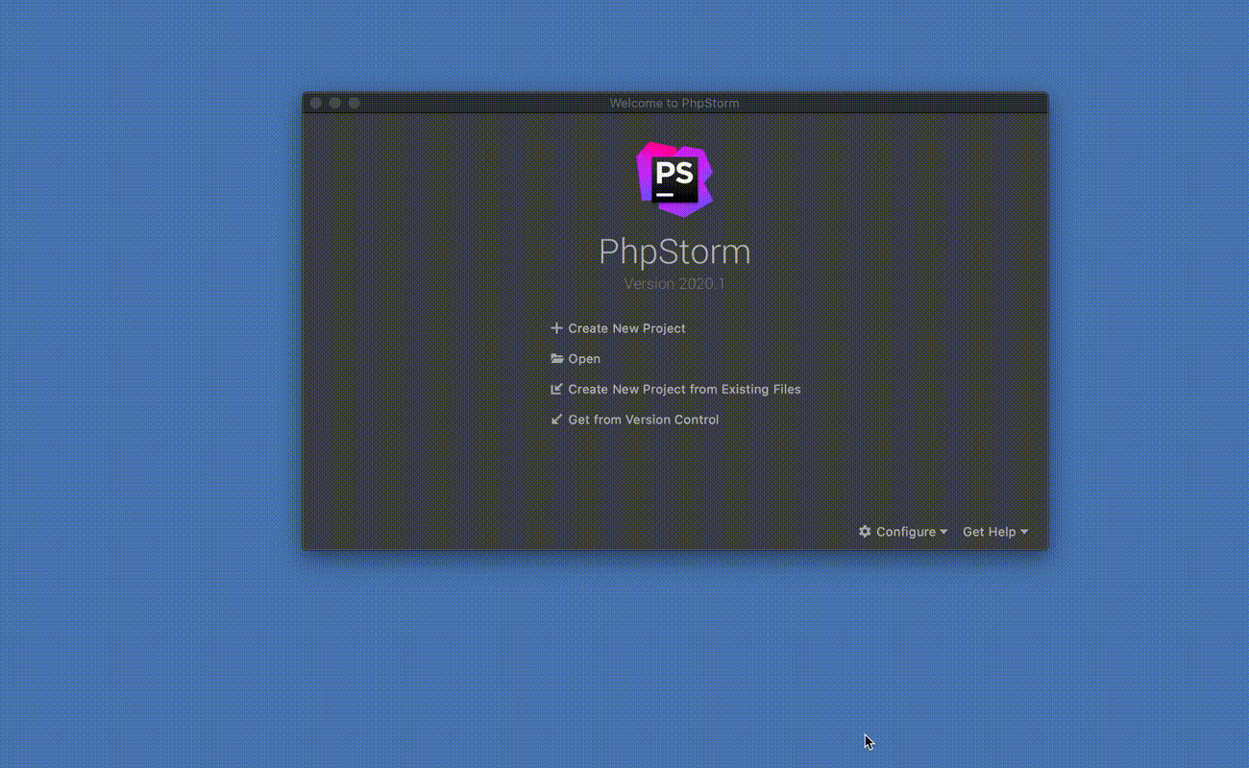
Task: Minimize the Welcome to PhpStorm window
Action: pos(335,103)
